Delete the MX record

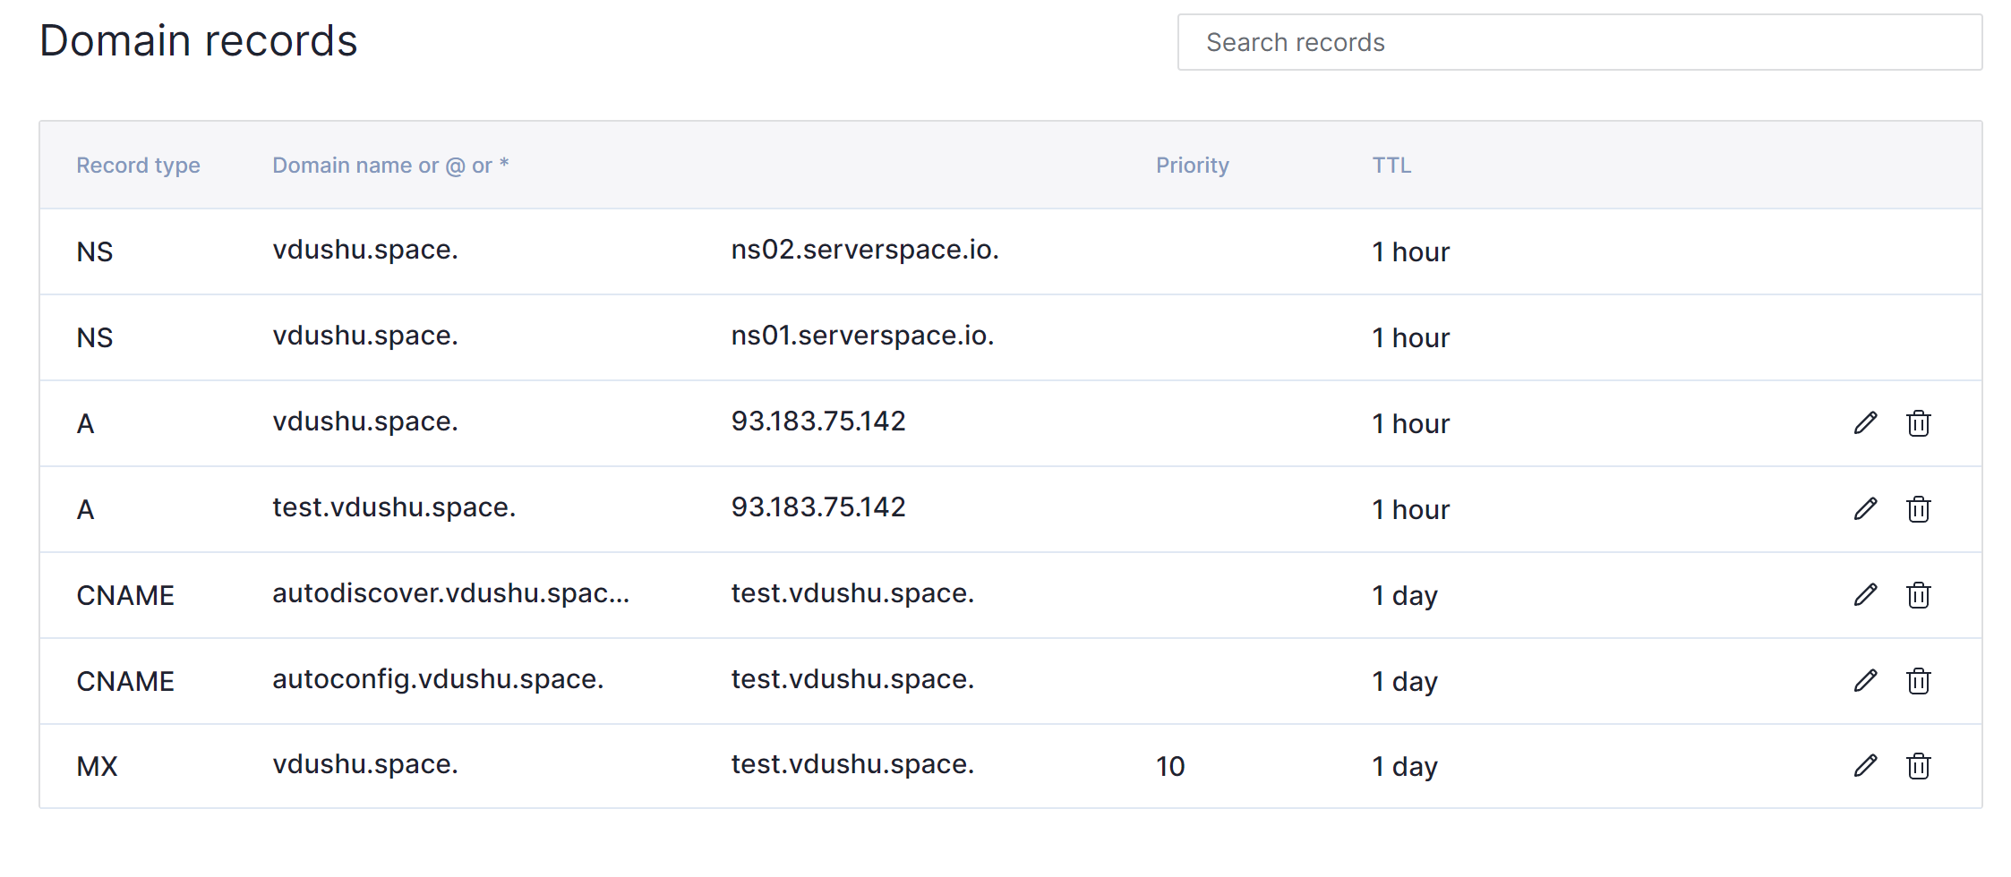click(x=1918, y=766)
